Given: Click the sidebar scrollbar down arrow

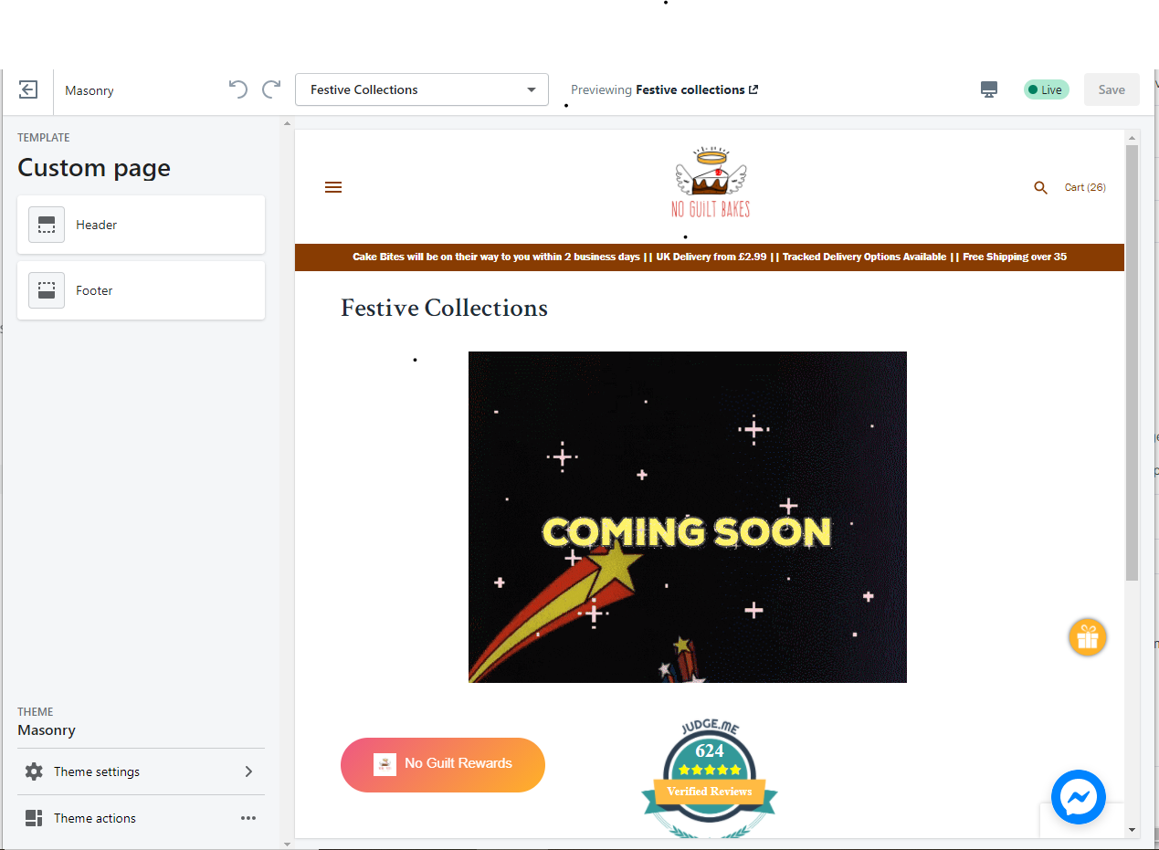Looking at the screenshot, I should 287,844.
